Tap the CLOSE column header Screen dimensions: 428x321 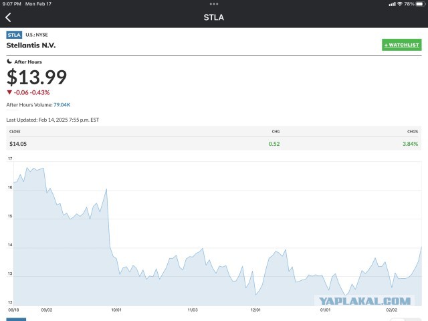pos(15,132)
